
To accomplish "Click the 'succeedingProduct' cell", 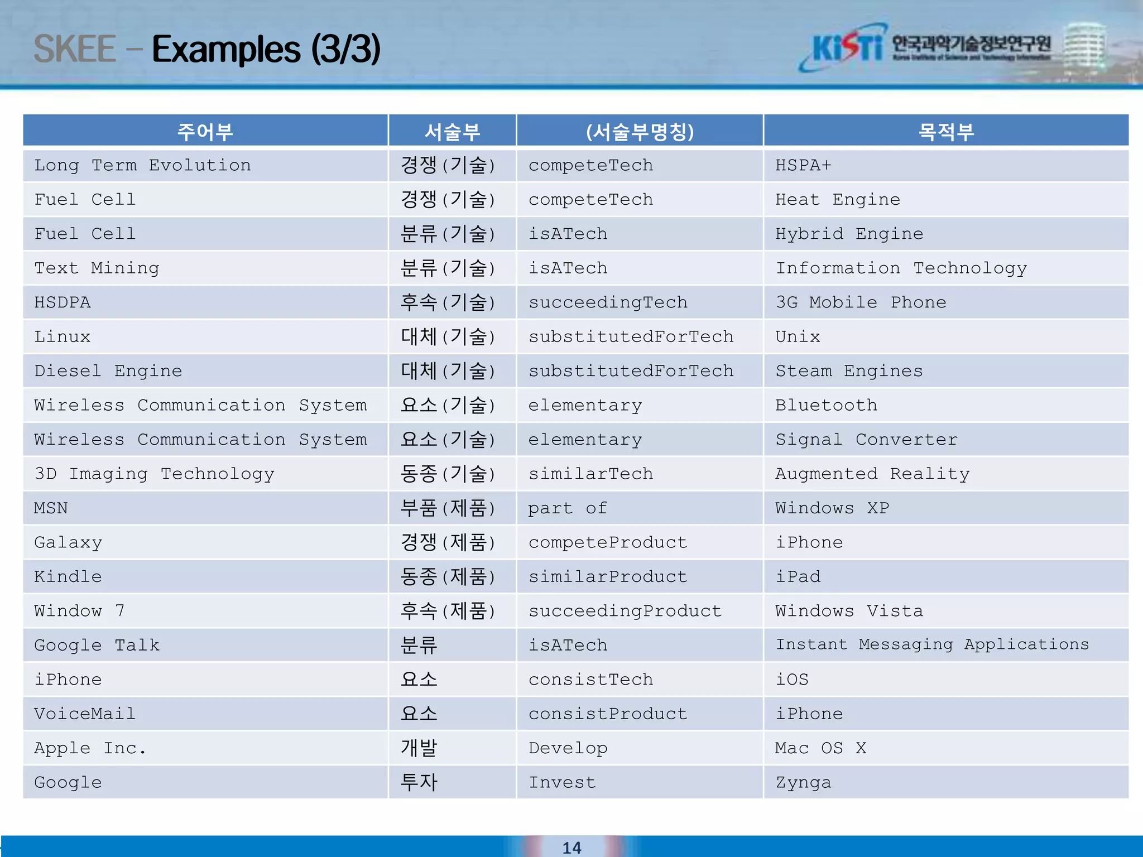I will (640, 611).
